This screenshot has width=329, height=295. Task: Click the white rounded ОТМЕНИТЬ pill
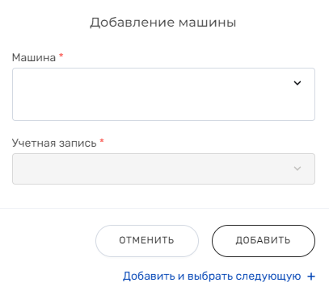click(147, 241)
